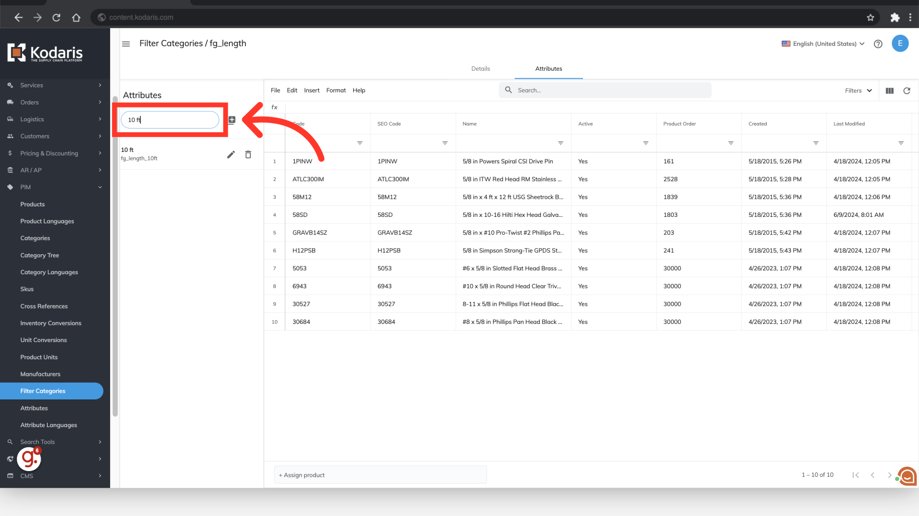Open the column chooser icon

coord(889,91)
